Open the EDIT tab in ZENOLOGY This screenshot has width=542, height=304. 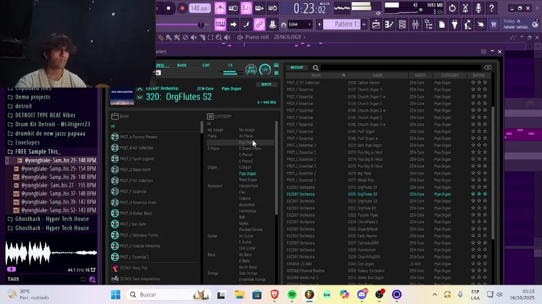[x=206, y=65]
